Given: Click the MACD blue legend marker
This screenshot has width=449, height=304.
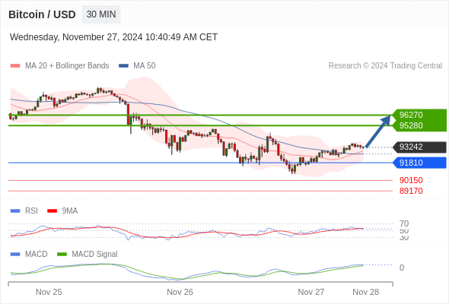Looking at the screenshot, I should coord(15,254).
